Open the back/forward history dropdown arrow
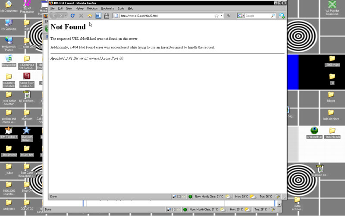This screenshot has height=216, width=345. tap(66, 16)
